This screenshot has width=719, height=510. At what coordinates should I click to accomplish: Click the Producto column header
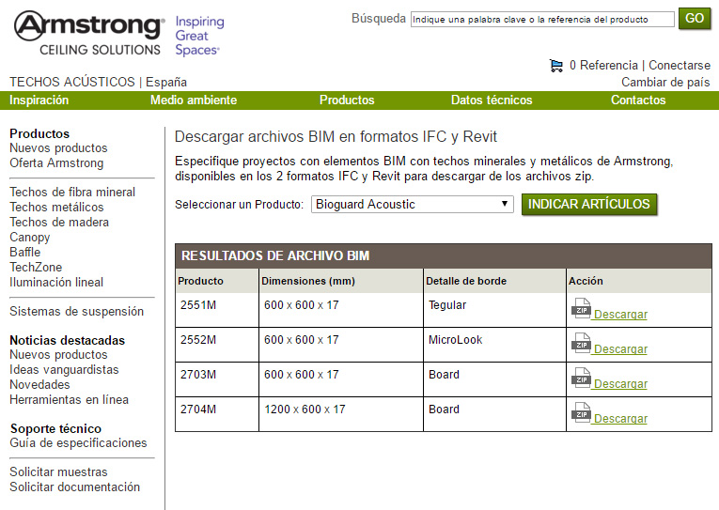(217, 281)
